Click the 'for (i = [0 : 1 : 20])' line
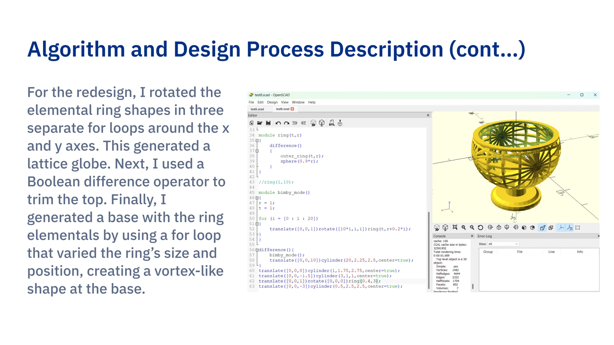Screen dimensions: 614x345 point(288,219)
